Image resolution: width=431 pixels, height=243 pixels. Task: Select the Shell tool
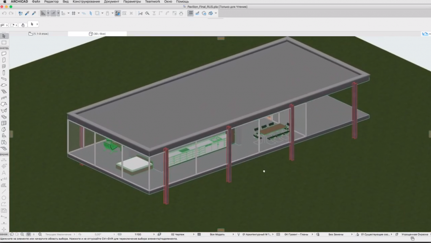click(x=4, y=110)
